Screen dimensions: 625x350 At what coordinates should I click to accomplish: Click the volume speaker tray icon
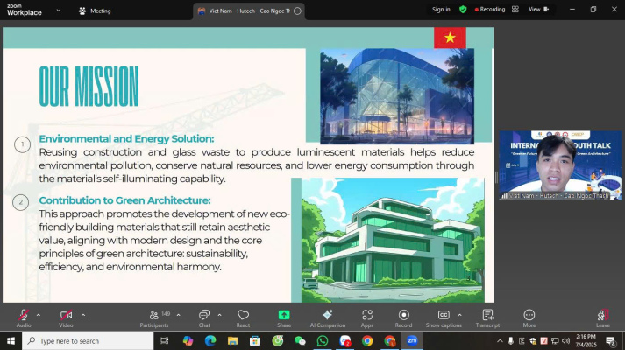[x=565, y=341]
